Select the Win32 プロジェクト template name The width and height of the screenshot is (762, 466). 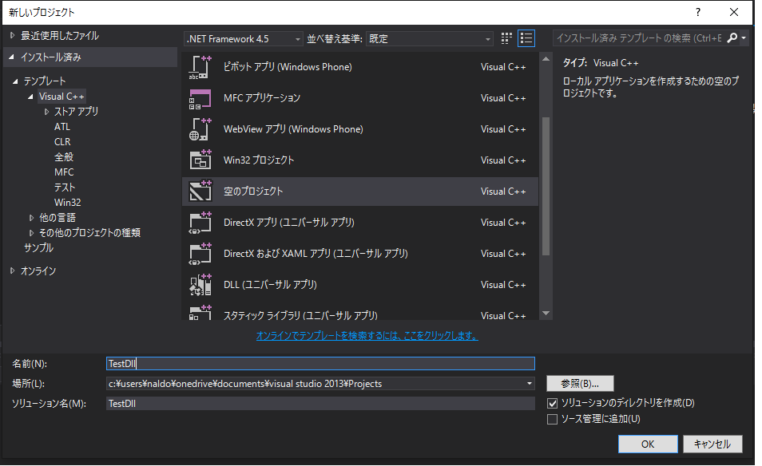[x=259, y=160]
